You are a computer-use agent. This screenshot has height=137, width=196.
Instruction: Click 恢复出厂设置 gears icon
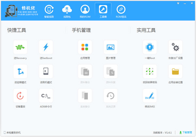click(175, 47)
